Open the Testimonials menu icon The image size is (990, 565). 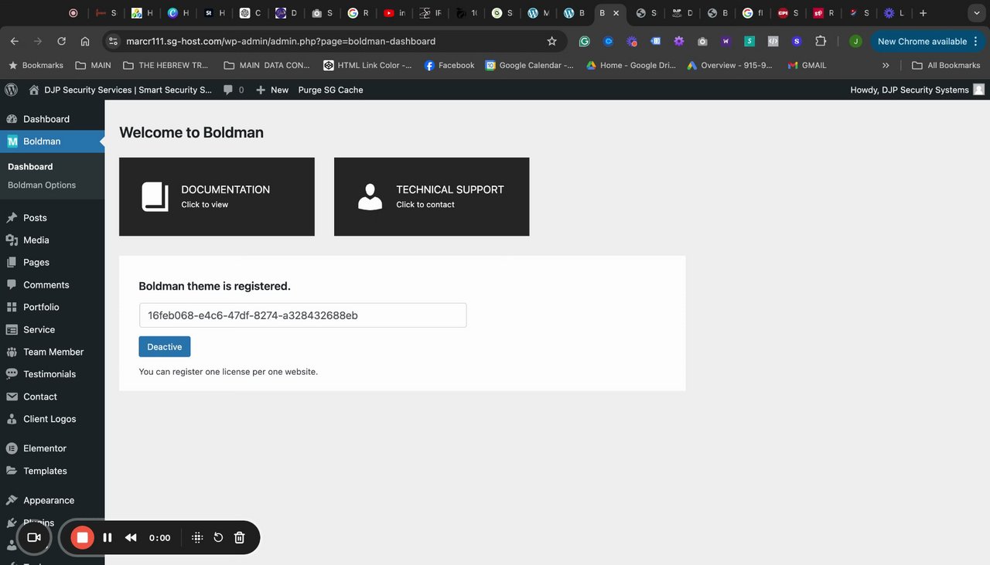pyautogui.click(x=12, y=374)
